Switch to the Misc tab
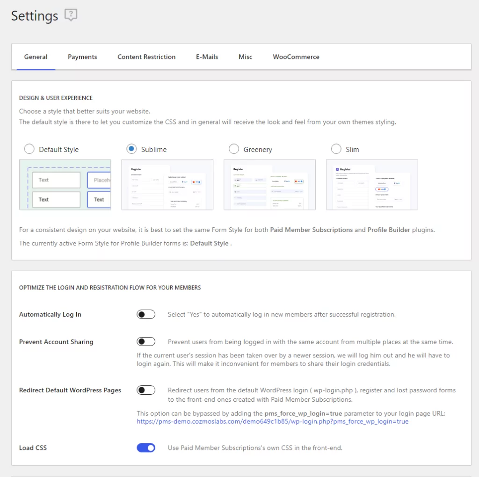The height and width of the screenshot is (477, 479). pos(245,57)
